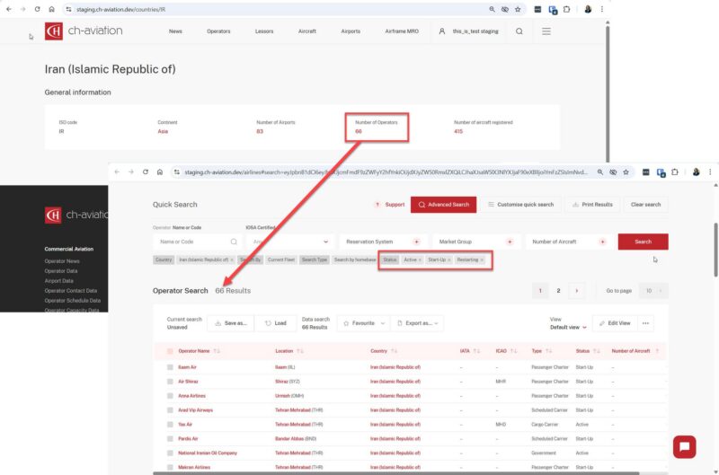This screenshot has width=719, height=475.
Task: Select the Air Shiraz row checkbox
Action: tap(170, 382)
